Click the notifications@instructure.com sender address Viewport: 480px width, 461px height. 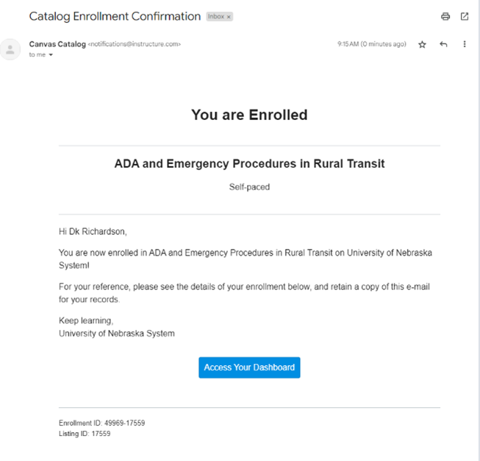pyautogui.click(x=135, y=44)
